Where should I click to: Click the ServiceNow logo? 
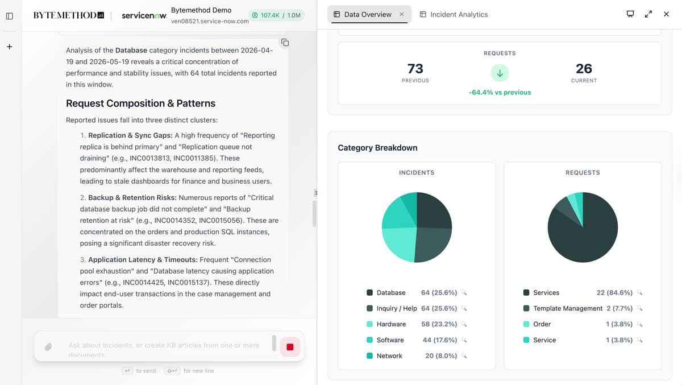(x=144, y=16)
